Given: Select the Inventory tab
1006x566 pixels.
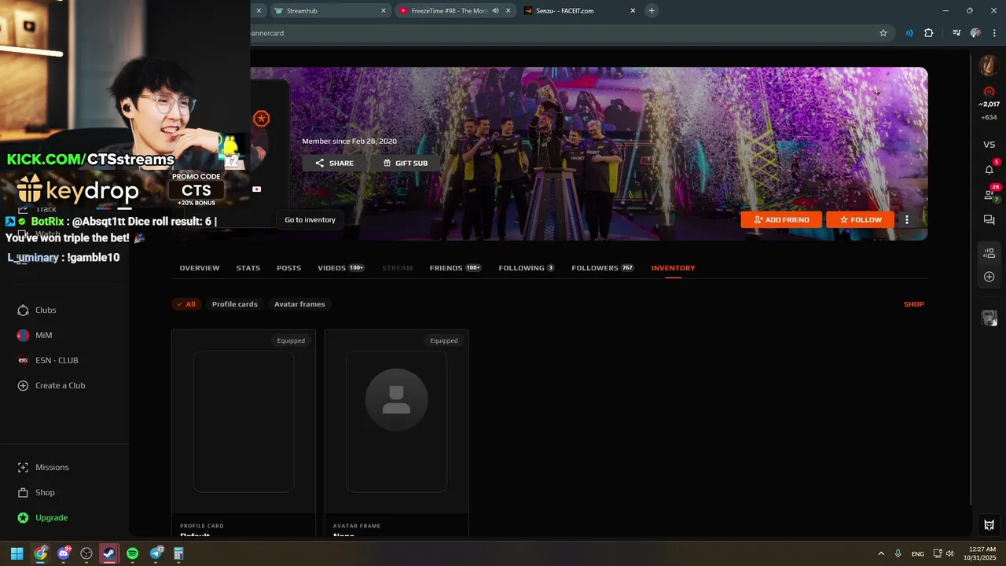Looking at the screenshot, I should tap(673, 268).
